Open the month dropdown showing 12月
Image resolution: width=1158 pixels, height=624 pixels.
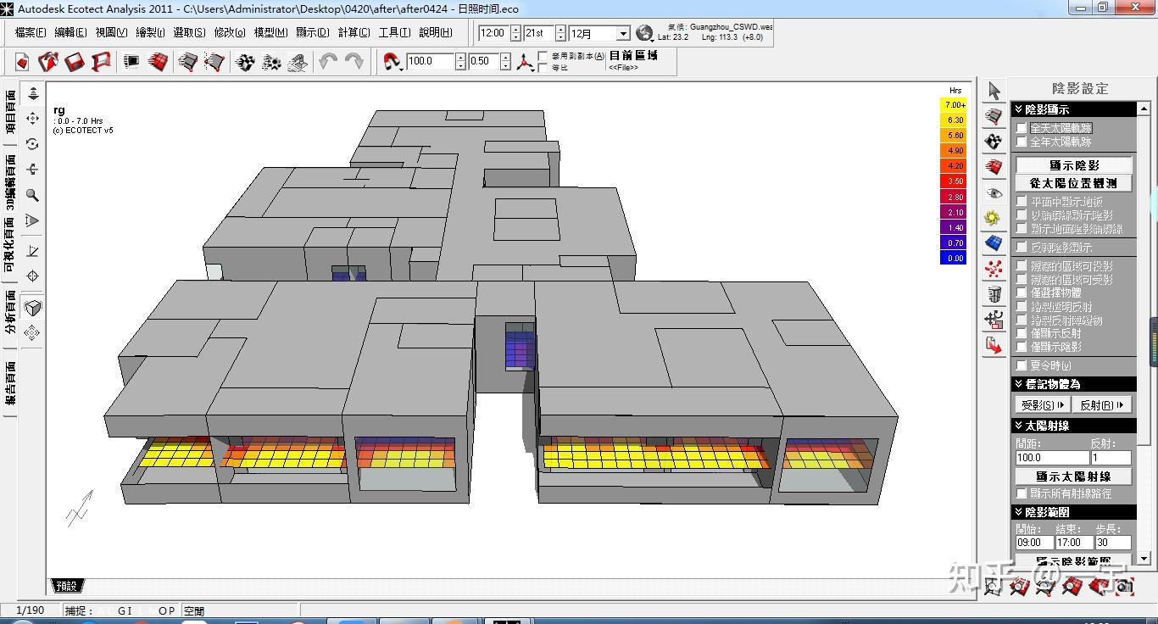[623, 34]
